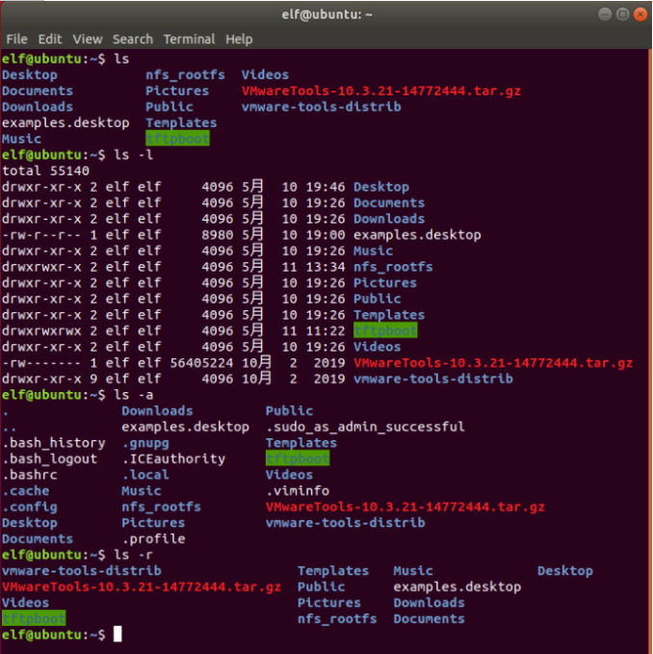Open the File menu

pos(16,39)
